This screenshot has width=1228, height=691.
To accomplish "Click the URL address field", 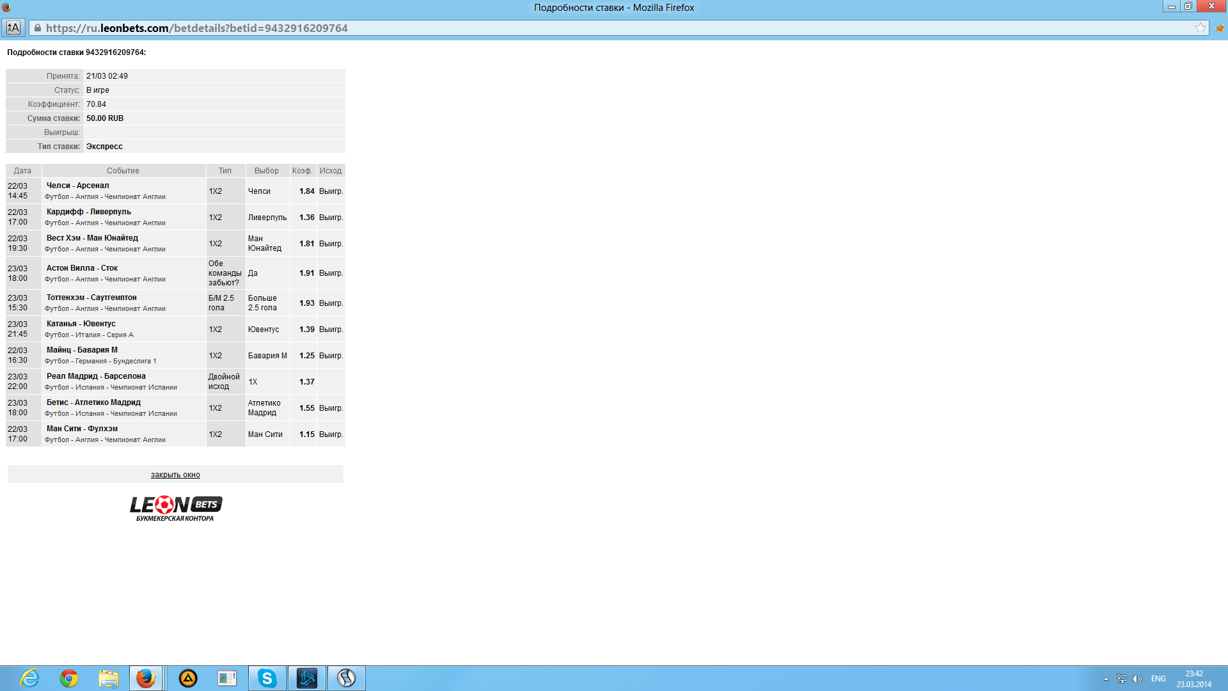I will tap(448, 28).
